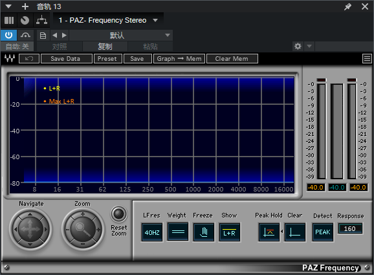This screenshot has height=275, width=374.
Task: Zoom in horizontally with right plus
Action: pos(98,230)
